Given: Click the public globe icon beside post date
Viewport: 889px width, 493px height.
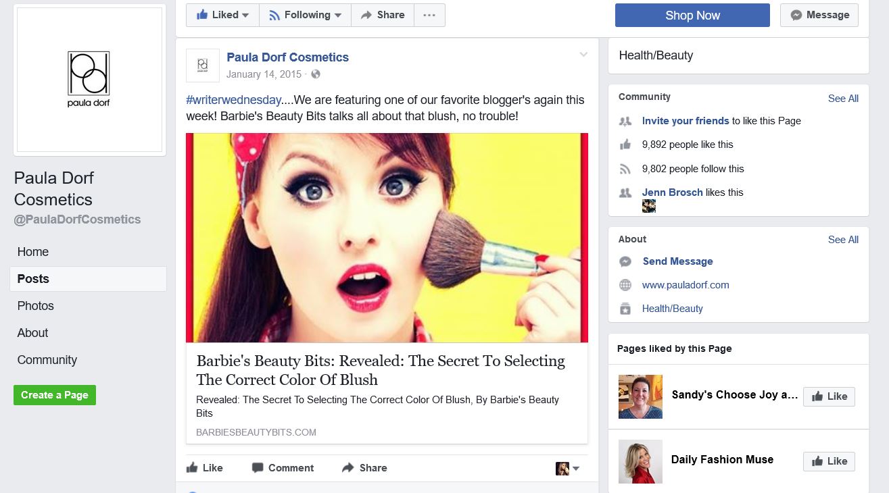Looking at the screenshot, I should (x=316, y=74).
